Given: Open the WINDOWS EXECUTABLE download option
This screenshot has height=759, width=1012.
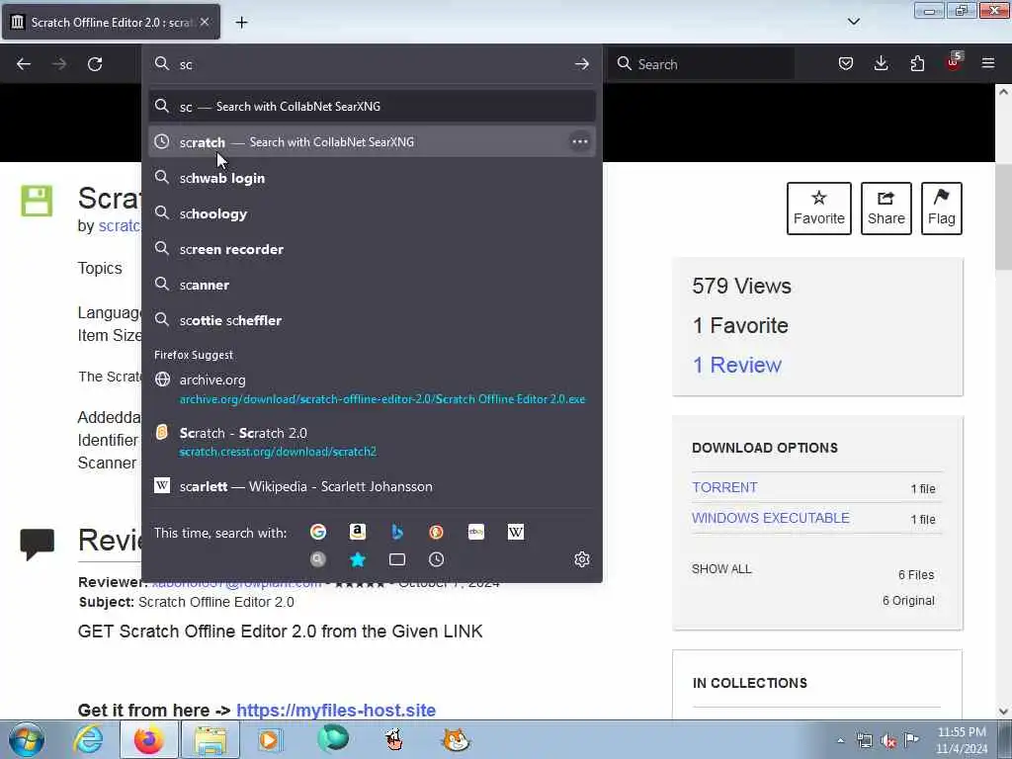Looking at the screenshot, I should (771, 518).
